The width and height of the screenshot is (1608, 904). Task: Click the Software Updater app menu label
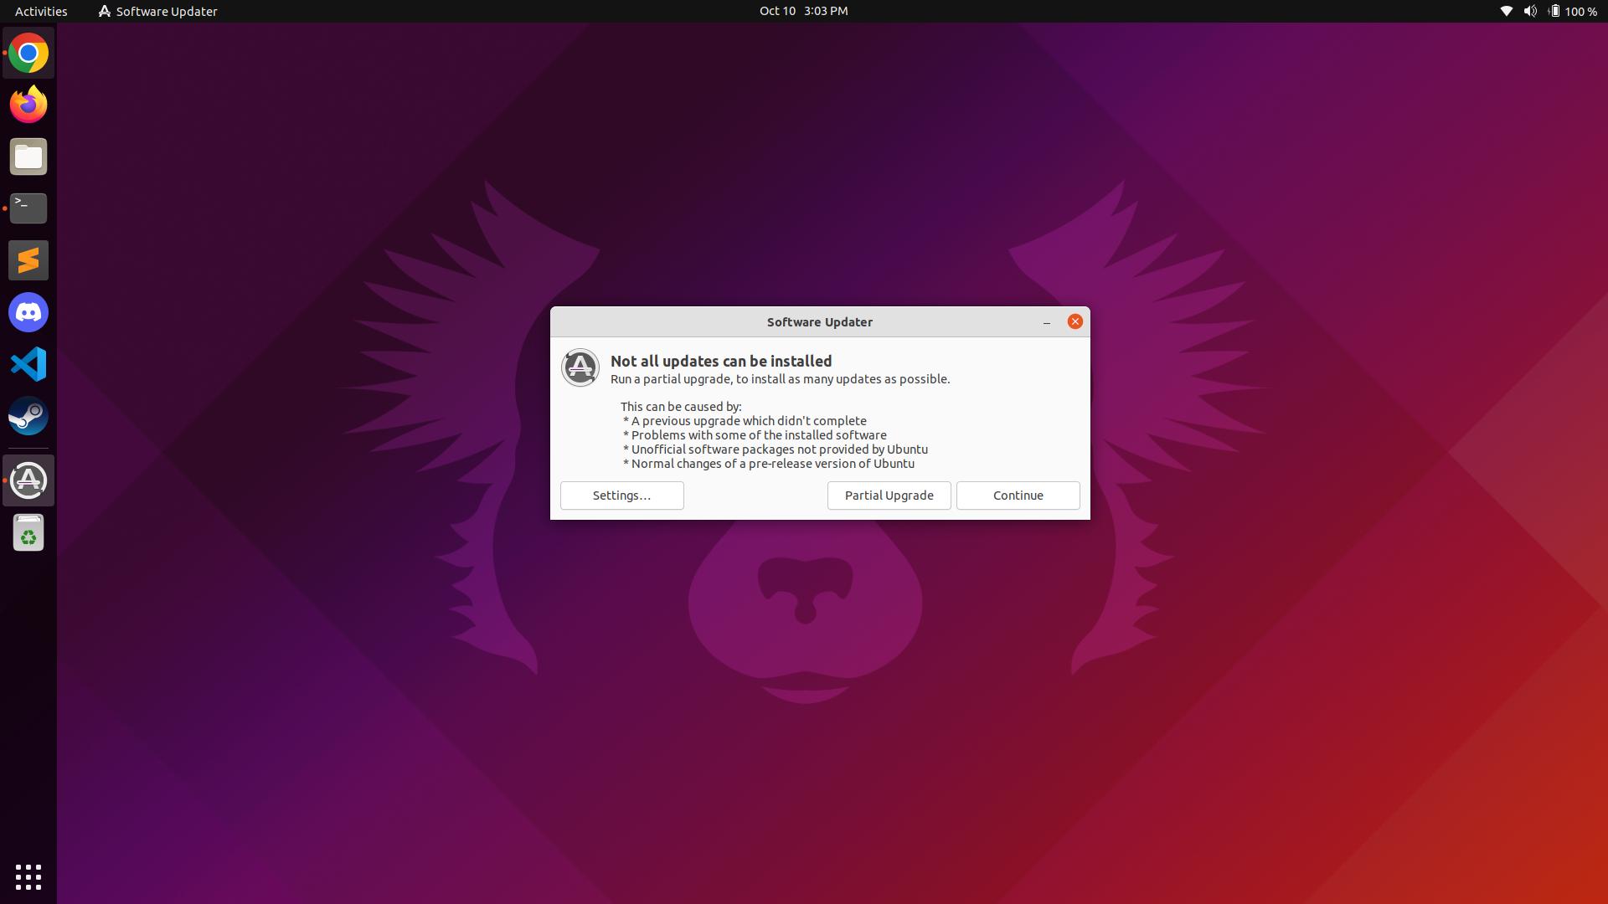coord(166,11)
